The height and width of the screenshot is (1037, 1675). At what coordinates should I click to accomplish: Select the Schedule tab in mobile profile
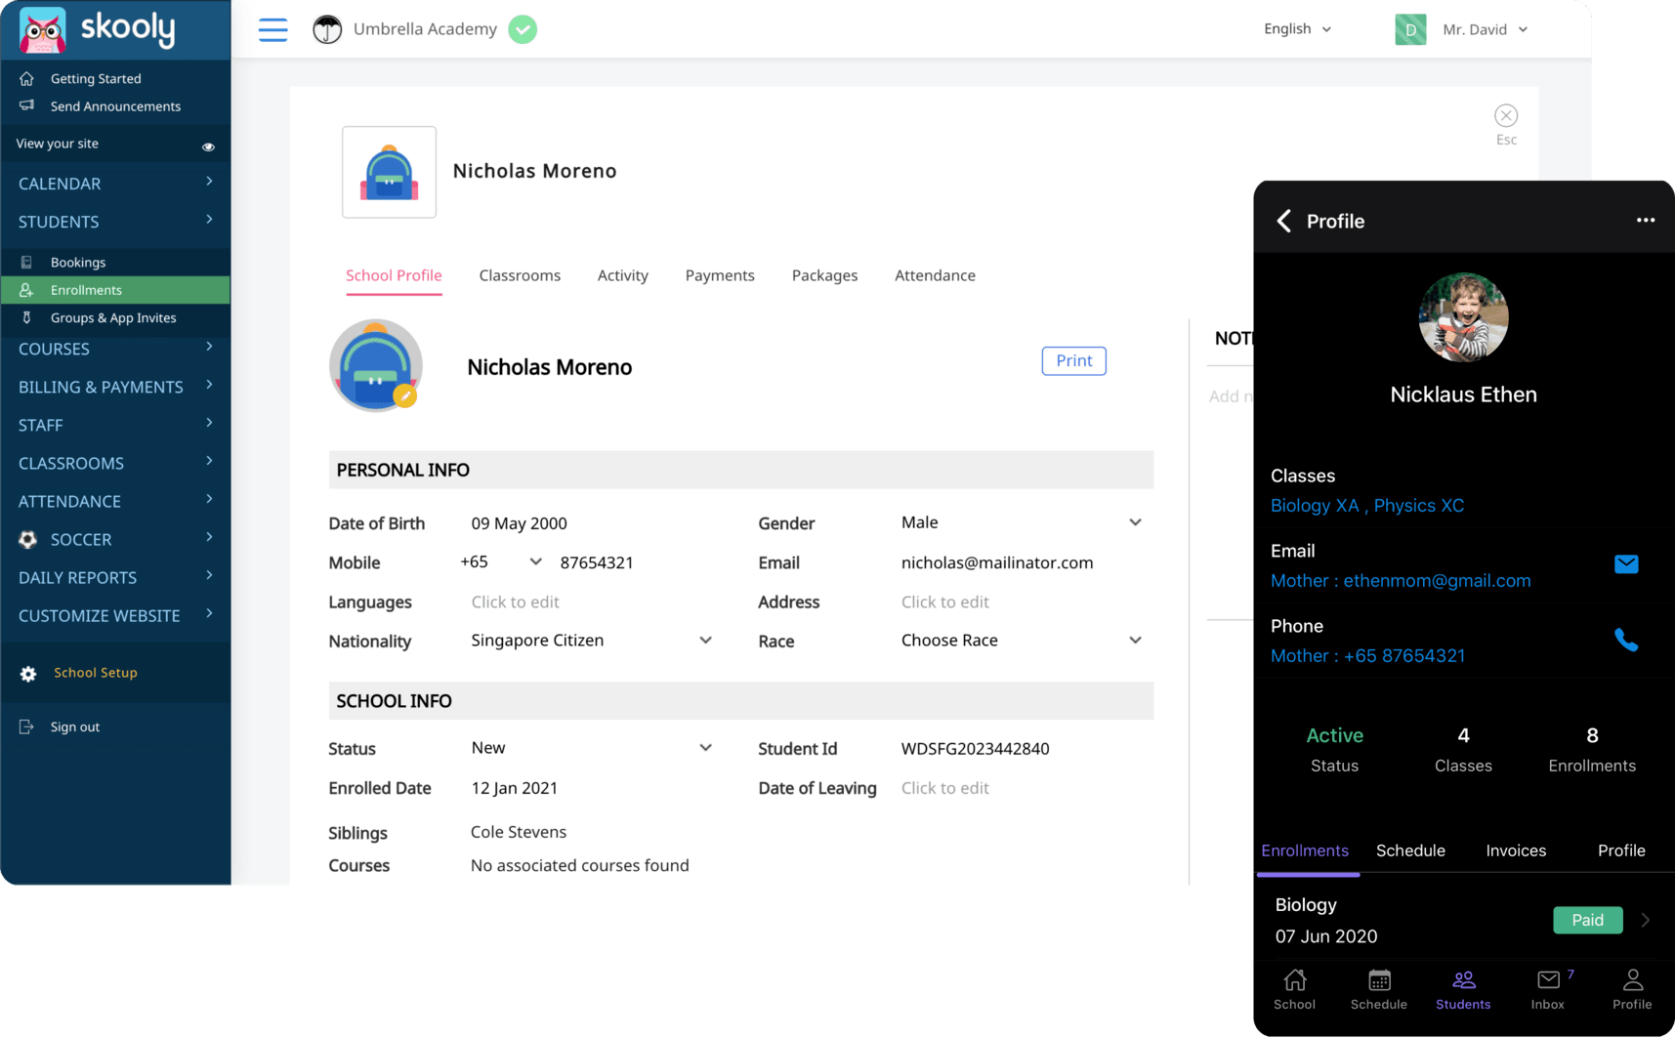pos(1409,850)
